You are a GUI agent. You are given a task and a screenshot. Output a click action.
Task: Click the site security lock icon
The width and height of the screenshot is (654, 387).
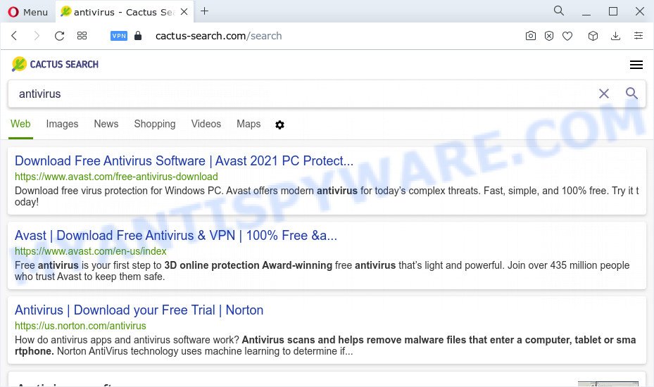tap(138, 36)
